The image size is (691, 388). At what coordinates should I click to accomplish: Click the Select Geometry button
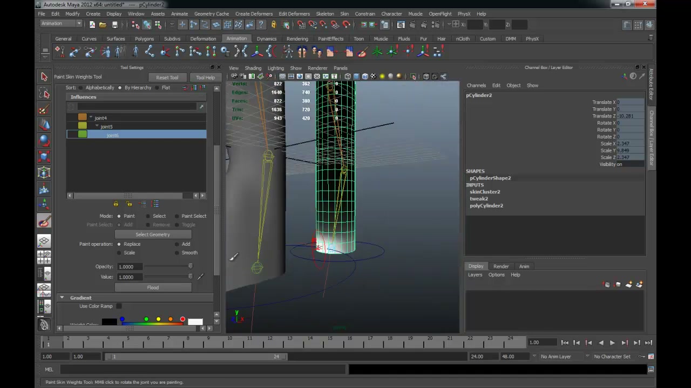point(153,234)
